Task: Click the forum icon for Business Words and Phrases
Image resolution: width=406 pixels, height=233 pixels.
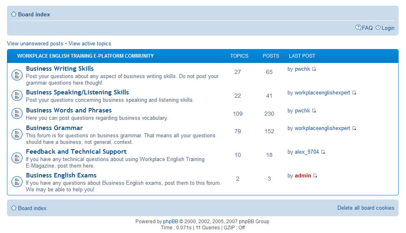Action: 17,113
